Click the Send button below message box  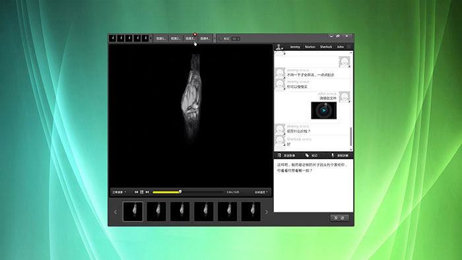click(x=339, y=218)
